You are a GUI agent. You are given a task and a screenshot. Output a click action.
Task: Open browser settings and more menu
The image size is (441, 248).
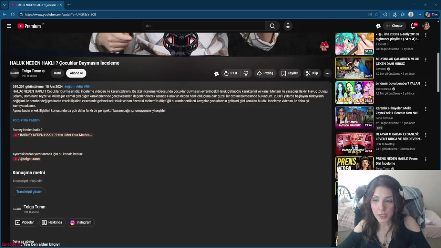[x=419, y=14]
